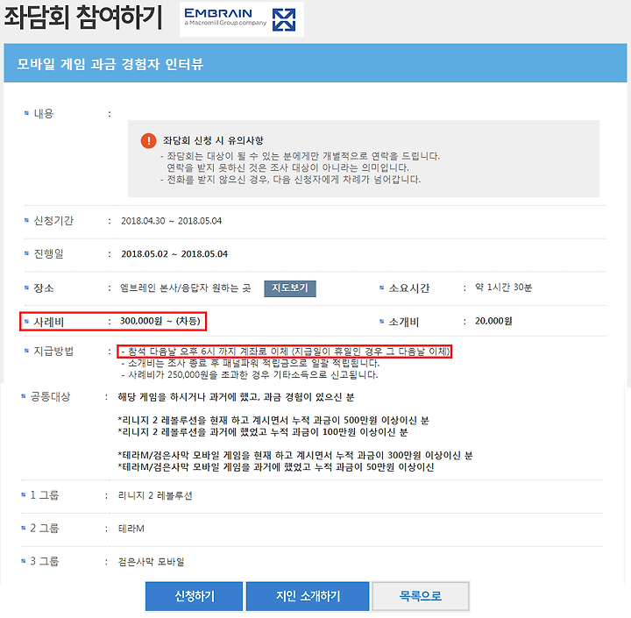Click the header 모바일 게임 과금 경험자 인터뷰
Image resolution: width=631 pixels, height=618 pixels.
click(x=110, y=64)
